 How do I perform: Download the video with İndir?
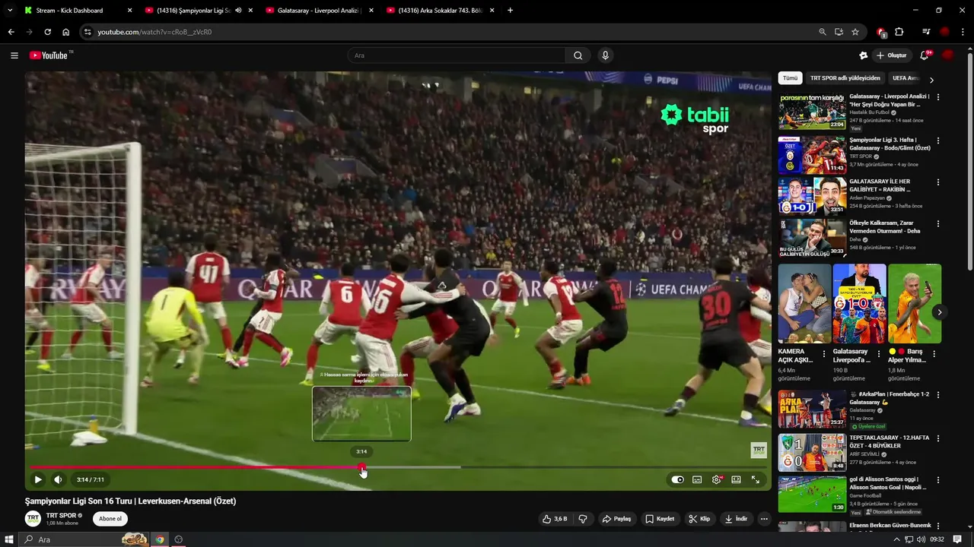[x=736, y=519]
